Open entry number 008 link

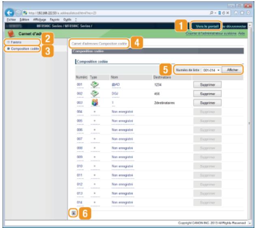point(80,148)
